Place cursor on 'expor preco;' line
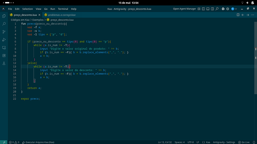257x144 pixels. [31, 99]
